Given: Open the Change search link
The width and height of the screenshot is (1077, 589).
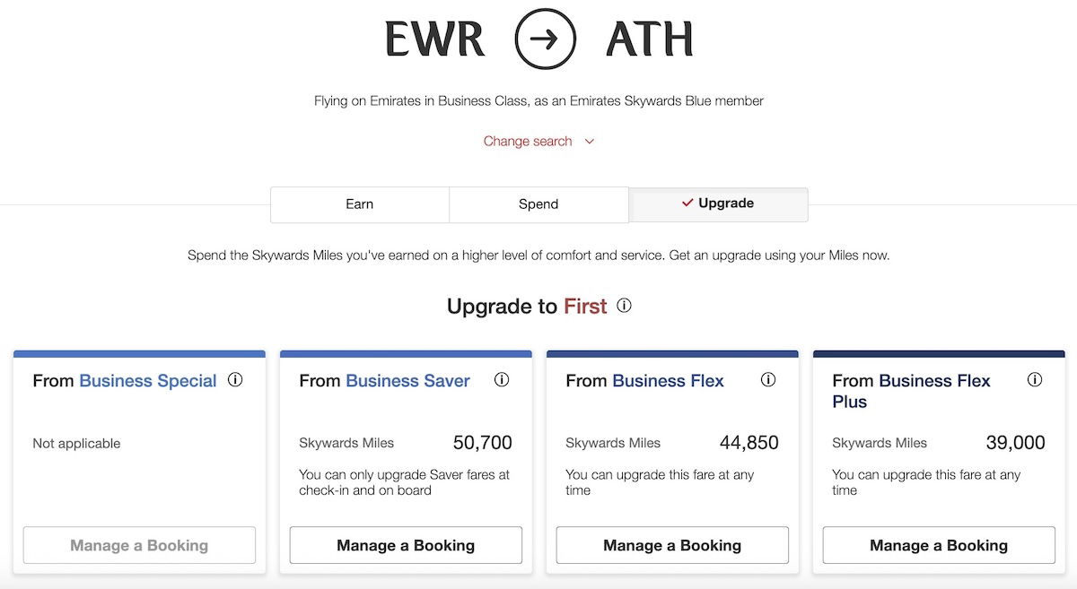Looking at the screenshot, I should pos(528,141).
